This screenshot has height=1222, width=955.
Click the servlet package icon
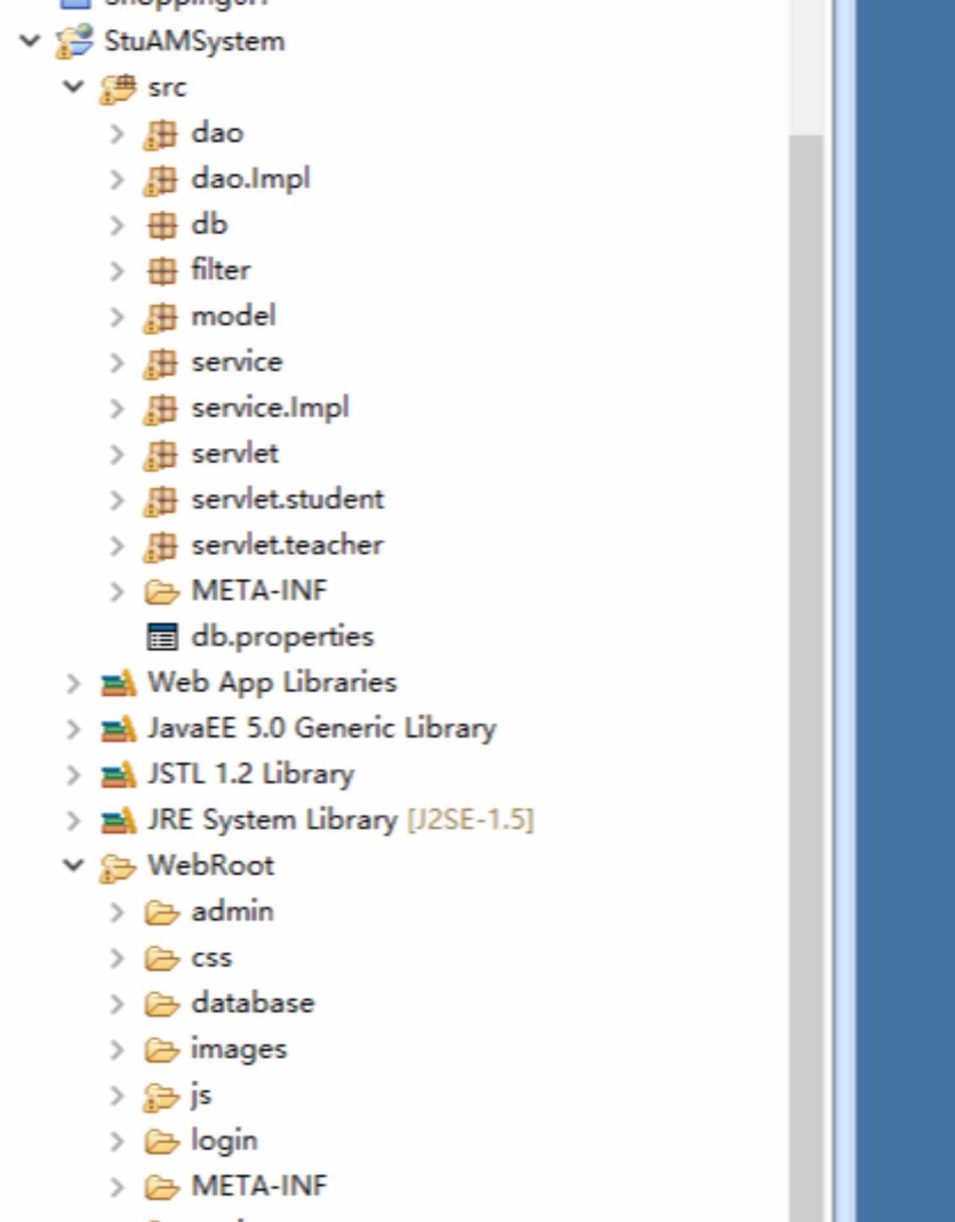point(161,454)
